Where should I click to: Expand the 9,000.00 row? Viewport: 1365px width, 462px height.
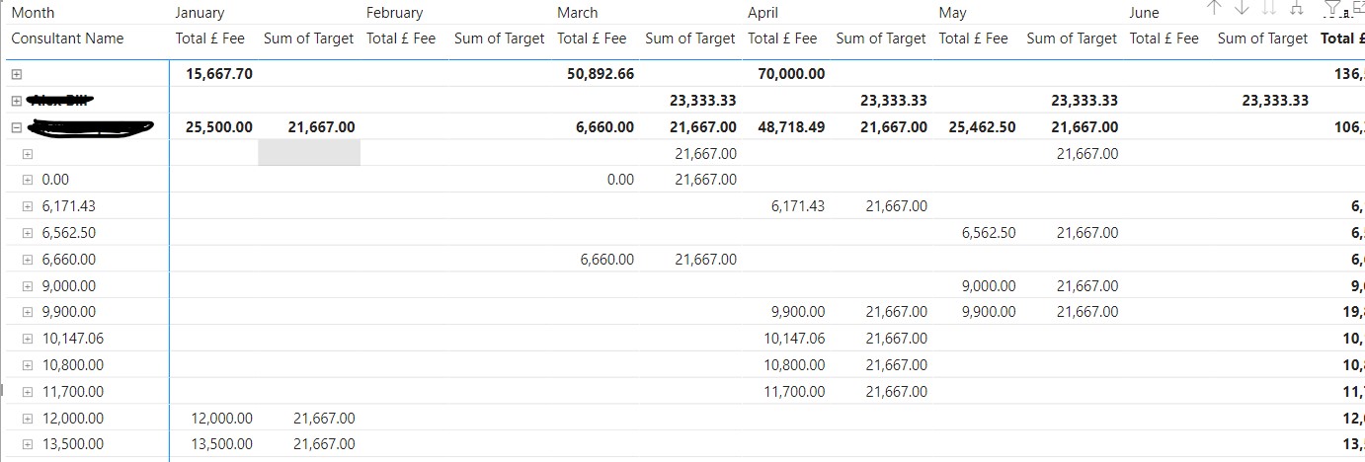(x=28, y=286)
